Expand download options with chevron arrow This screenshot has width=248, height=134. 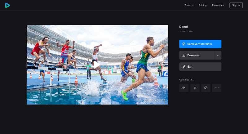218,56
